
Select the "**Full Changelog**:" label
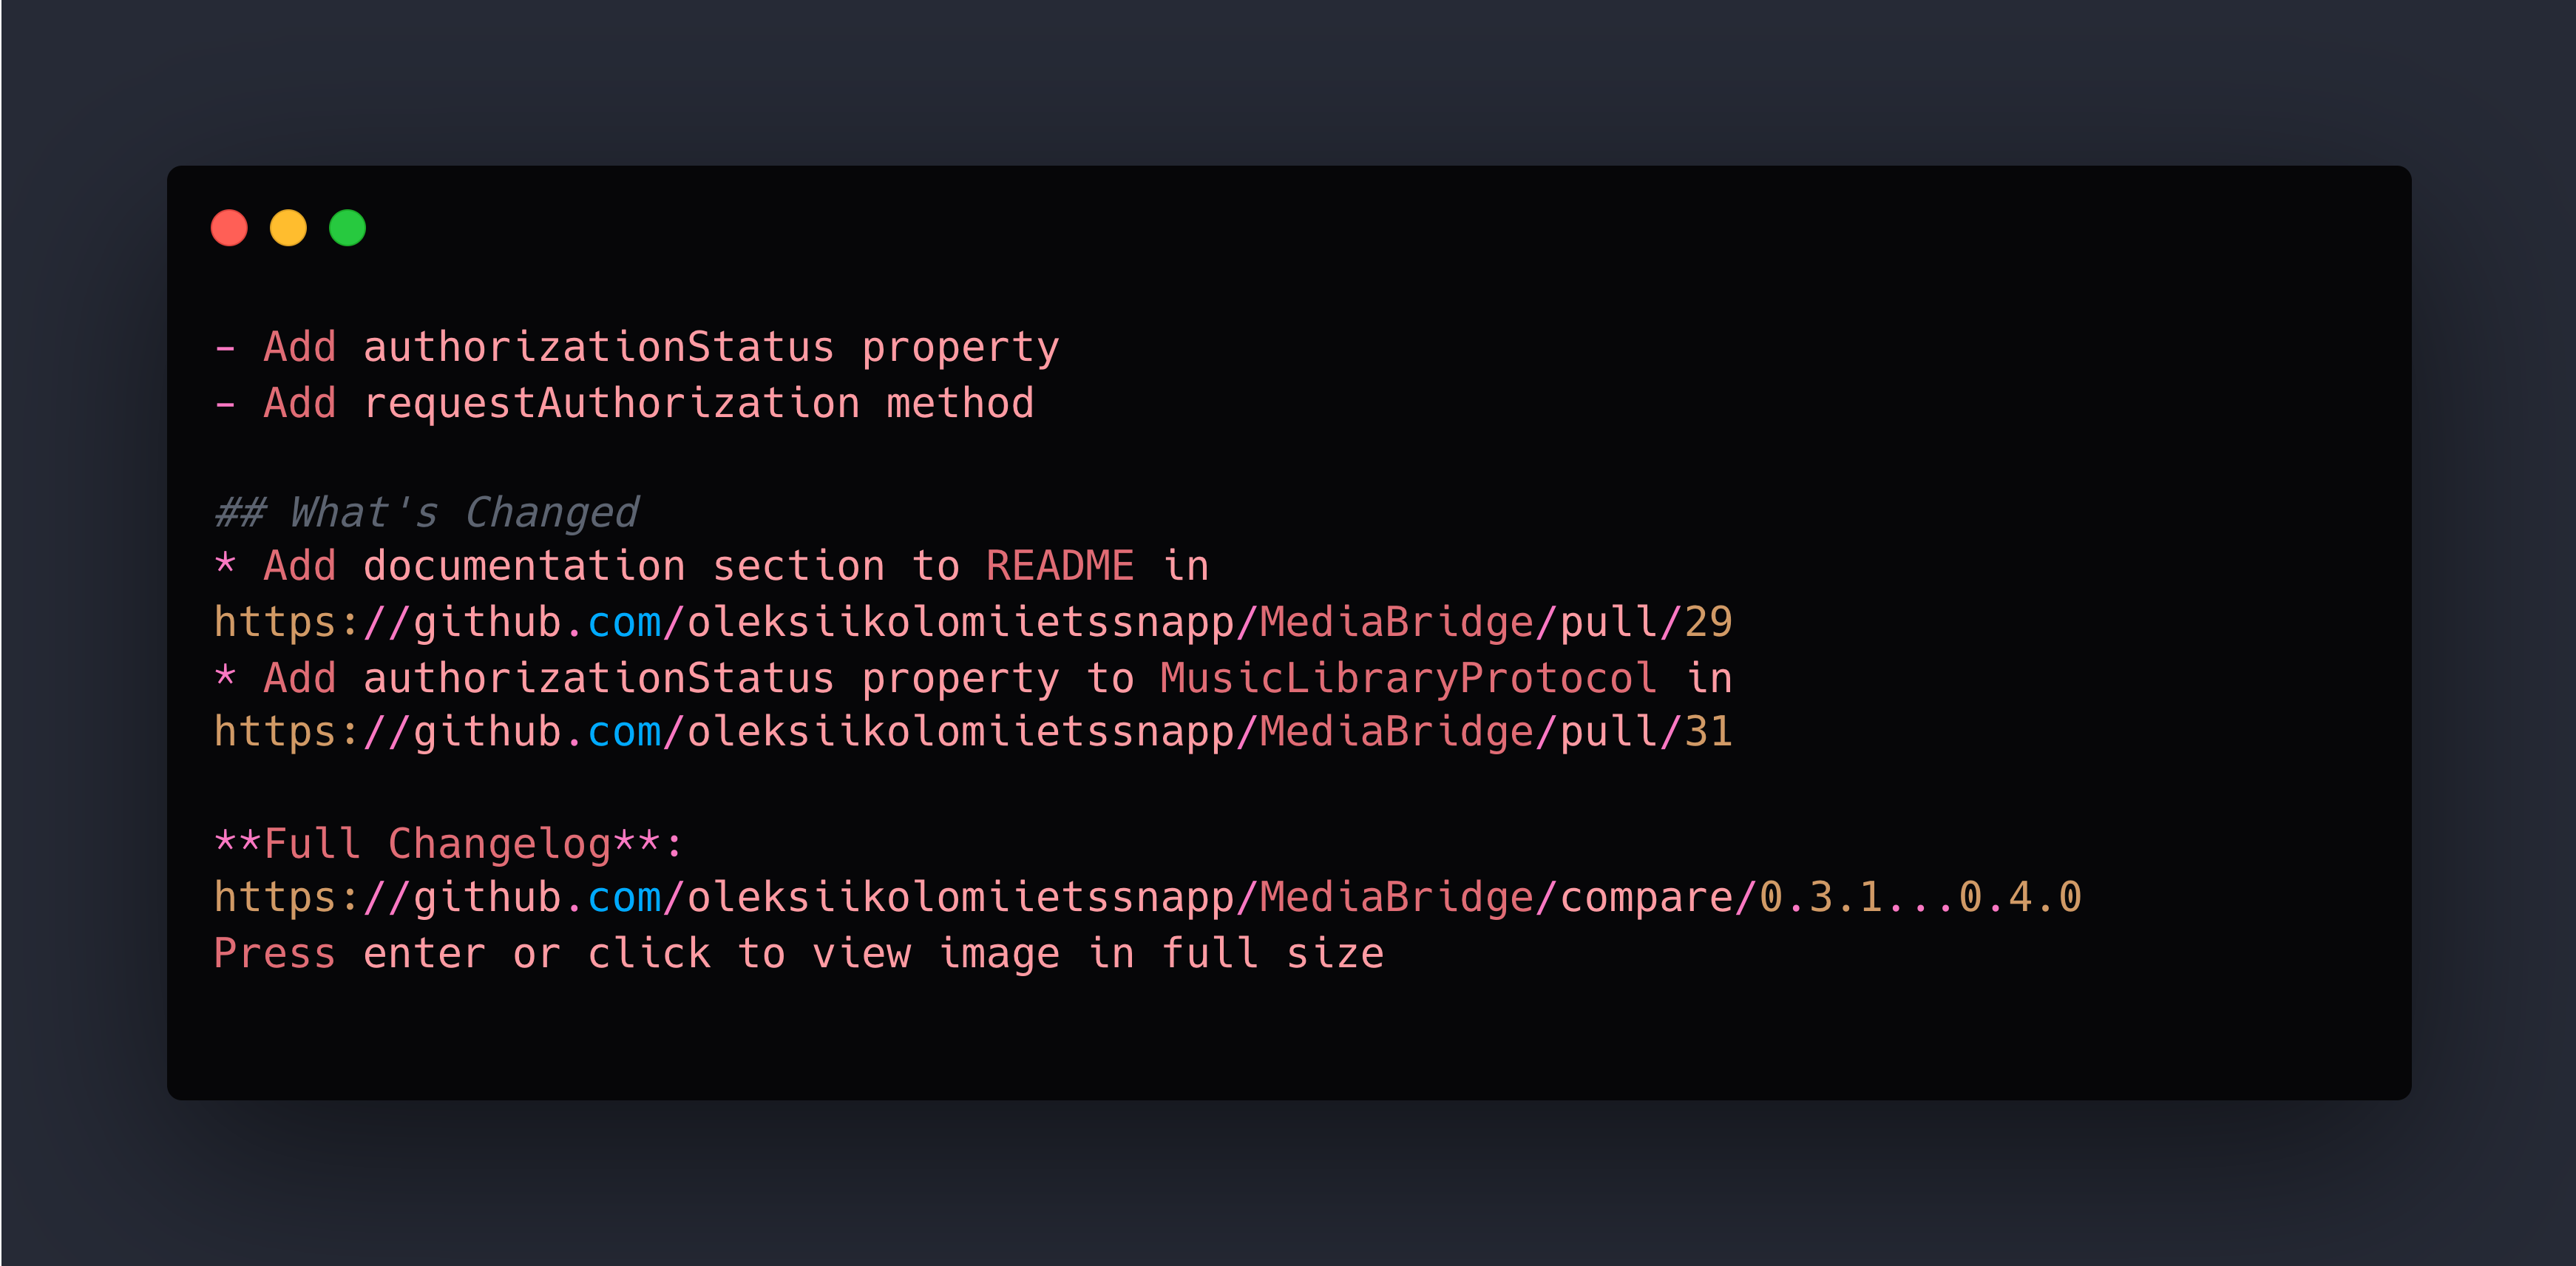tap(448, 843)
